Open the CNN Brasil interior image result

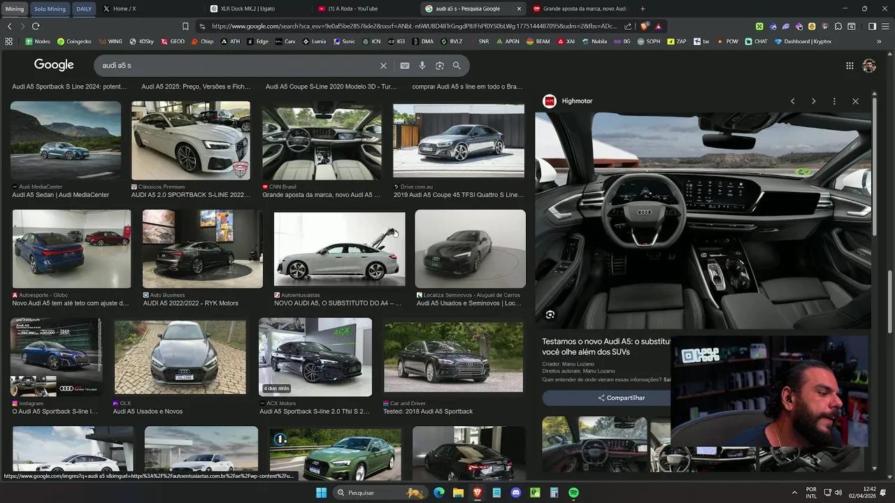pos(322,141)
